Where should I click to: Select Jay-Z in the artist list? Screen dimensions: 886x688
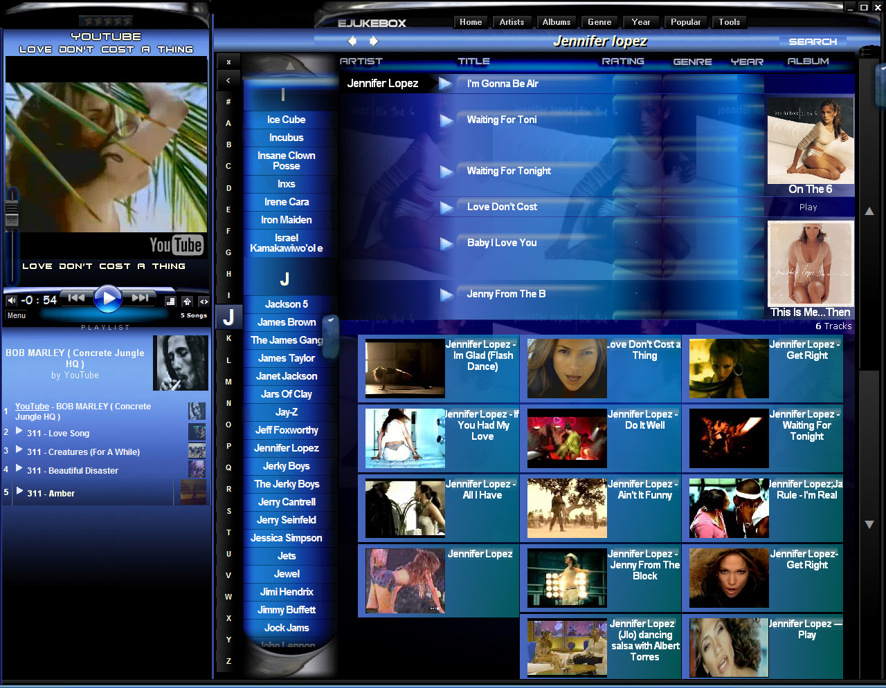[287, 412]
